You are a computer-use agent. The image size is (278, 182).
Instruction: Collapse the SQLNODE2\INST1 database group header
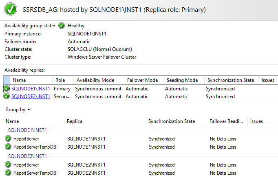point(27,156)
